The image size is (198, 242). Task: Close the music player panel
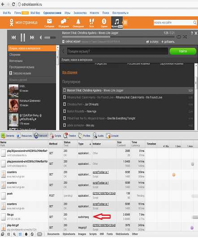click(x=196, y=33)
